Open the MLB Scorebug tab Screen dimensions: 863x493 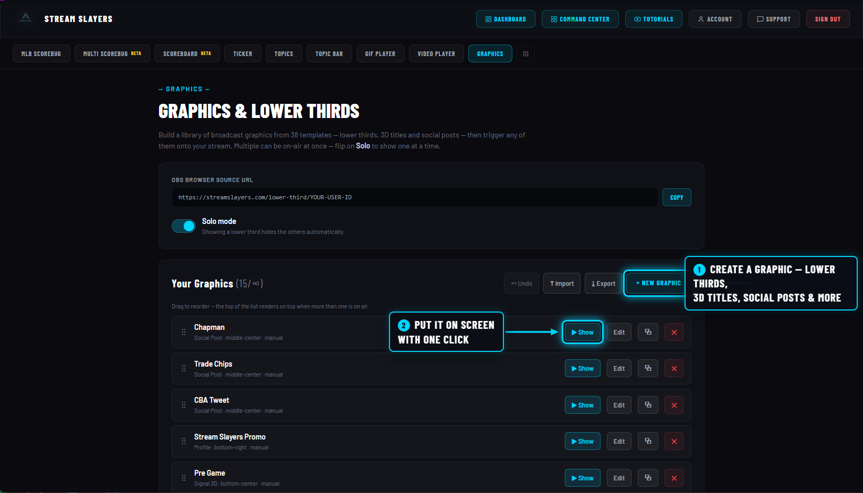pyautogui.click(x=41, y=54)
